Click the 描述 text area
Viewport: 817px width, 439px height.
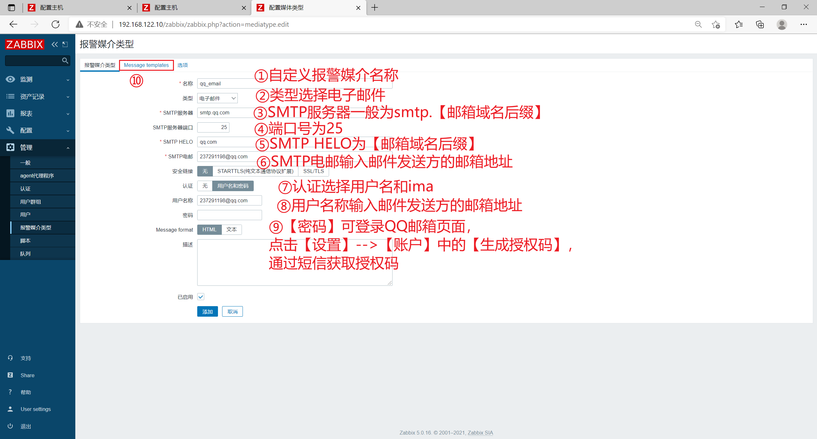pos(295,262)
